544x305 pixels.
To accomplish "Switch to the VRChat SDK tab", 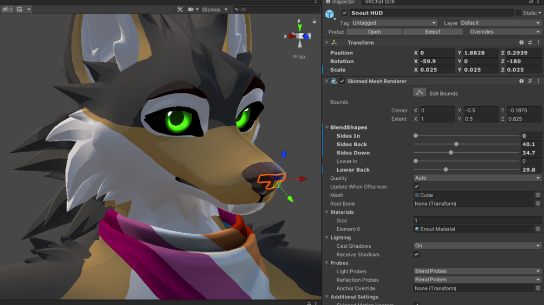I will 380,2.
